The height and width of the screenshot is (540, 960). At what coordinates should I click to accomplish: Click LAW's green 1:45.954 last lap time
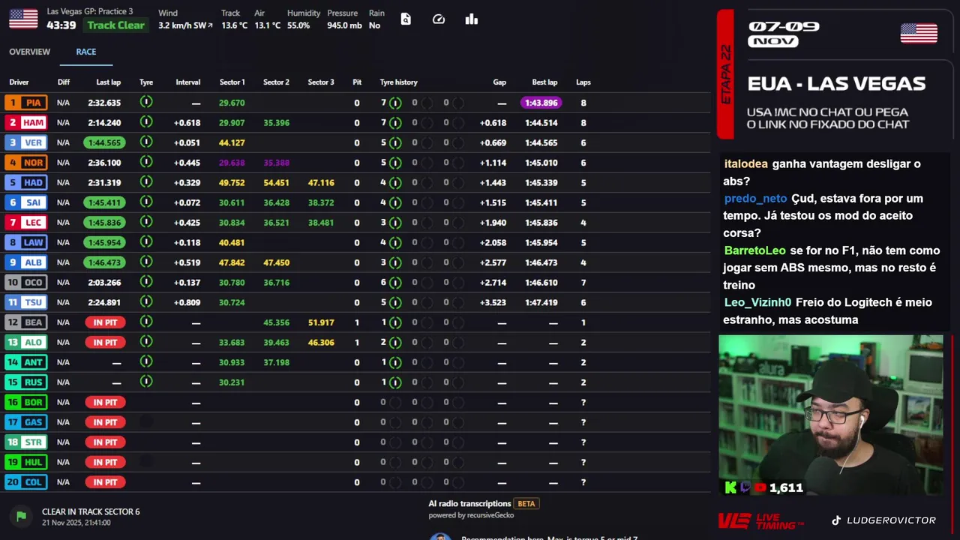pyautogui.click(x=104, y=242)
